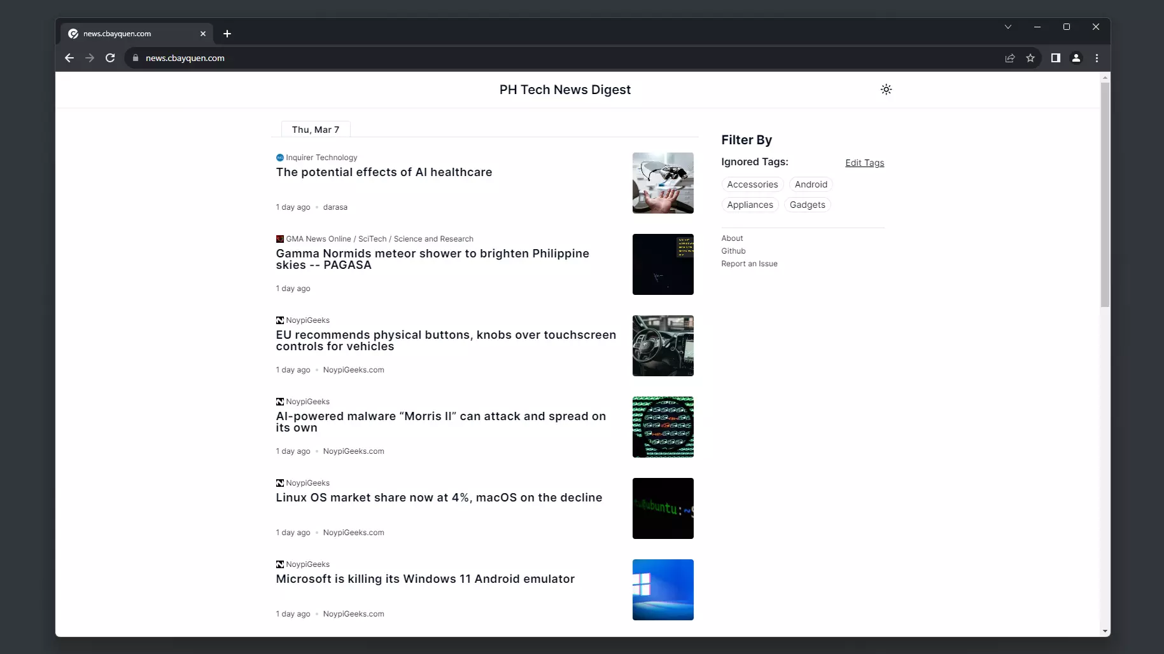
Task: Click the GMA News Online source icon
Action: [279, 239]
